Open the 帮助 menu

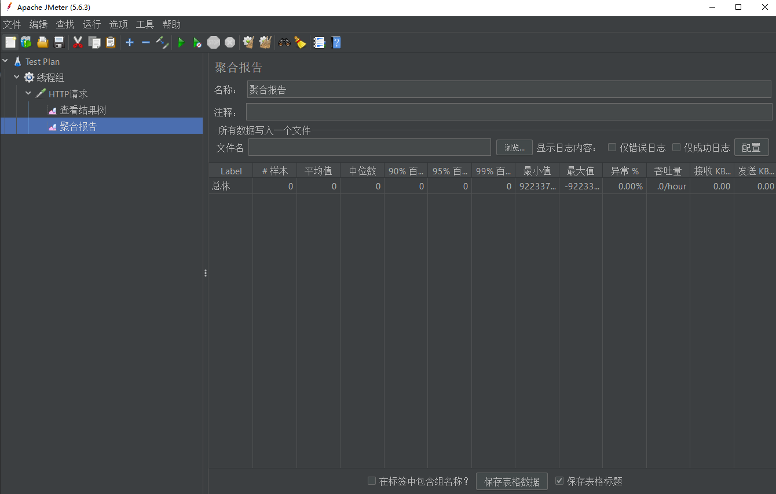(x=171, y=24)
